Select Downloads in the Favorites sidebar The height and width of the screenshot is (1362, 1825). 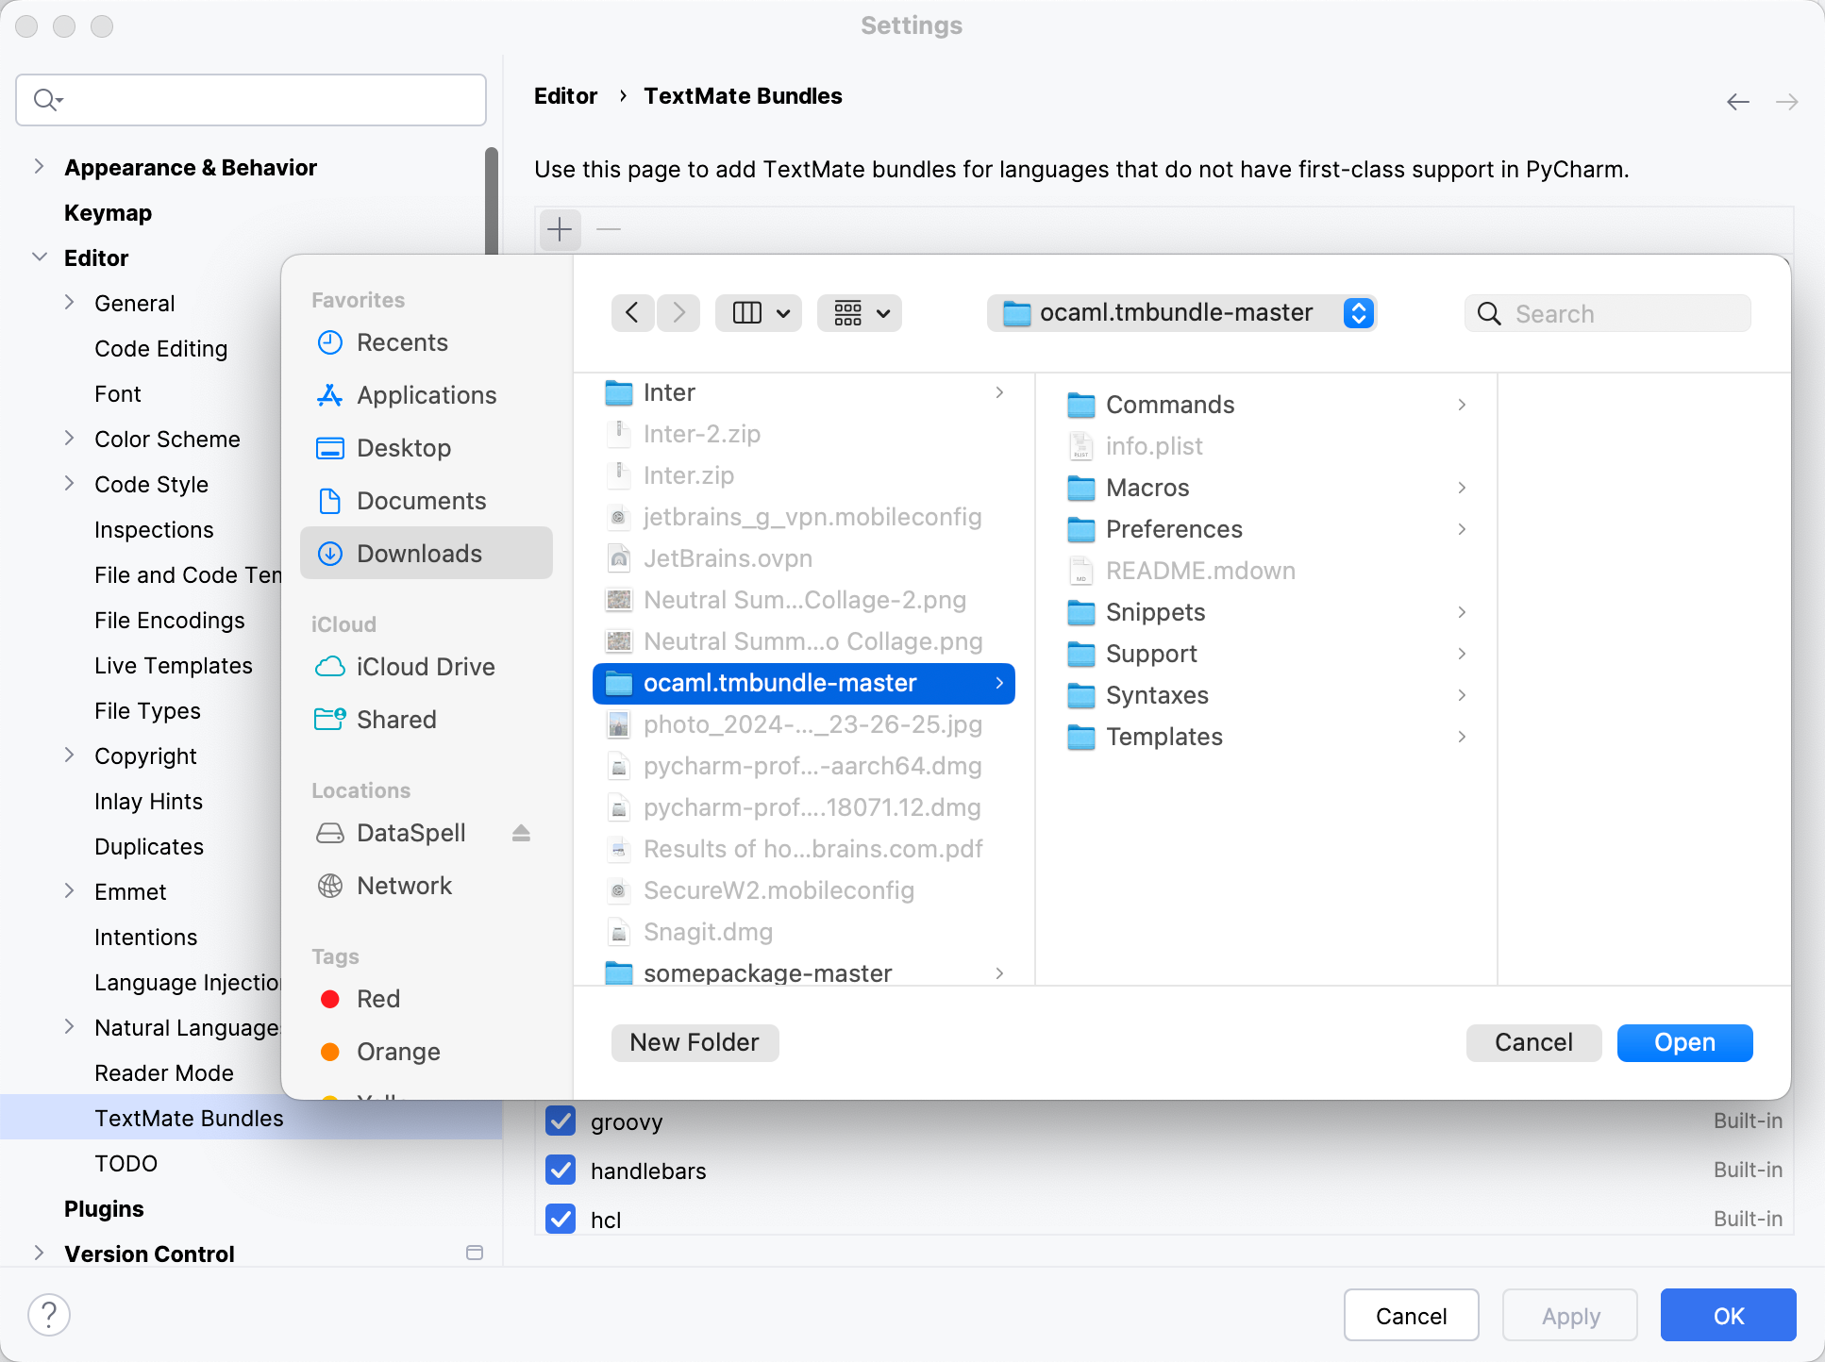(420, 553)
